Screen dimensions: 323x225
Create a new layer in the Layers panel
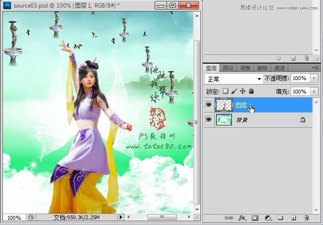(293, 218)
